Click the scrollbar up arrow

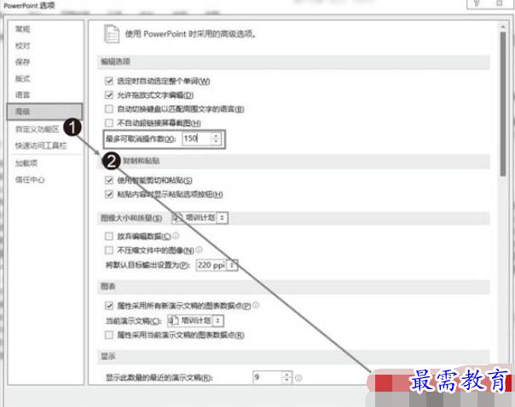click(x=503, y=26)
